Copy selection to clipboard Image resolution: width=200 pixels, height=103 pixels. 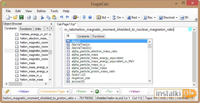pyautogui.click(x=48, y=18)
